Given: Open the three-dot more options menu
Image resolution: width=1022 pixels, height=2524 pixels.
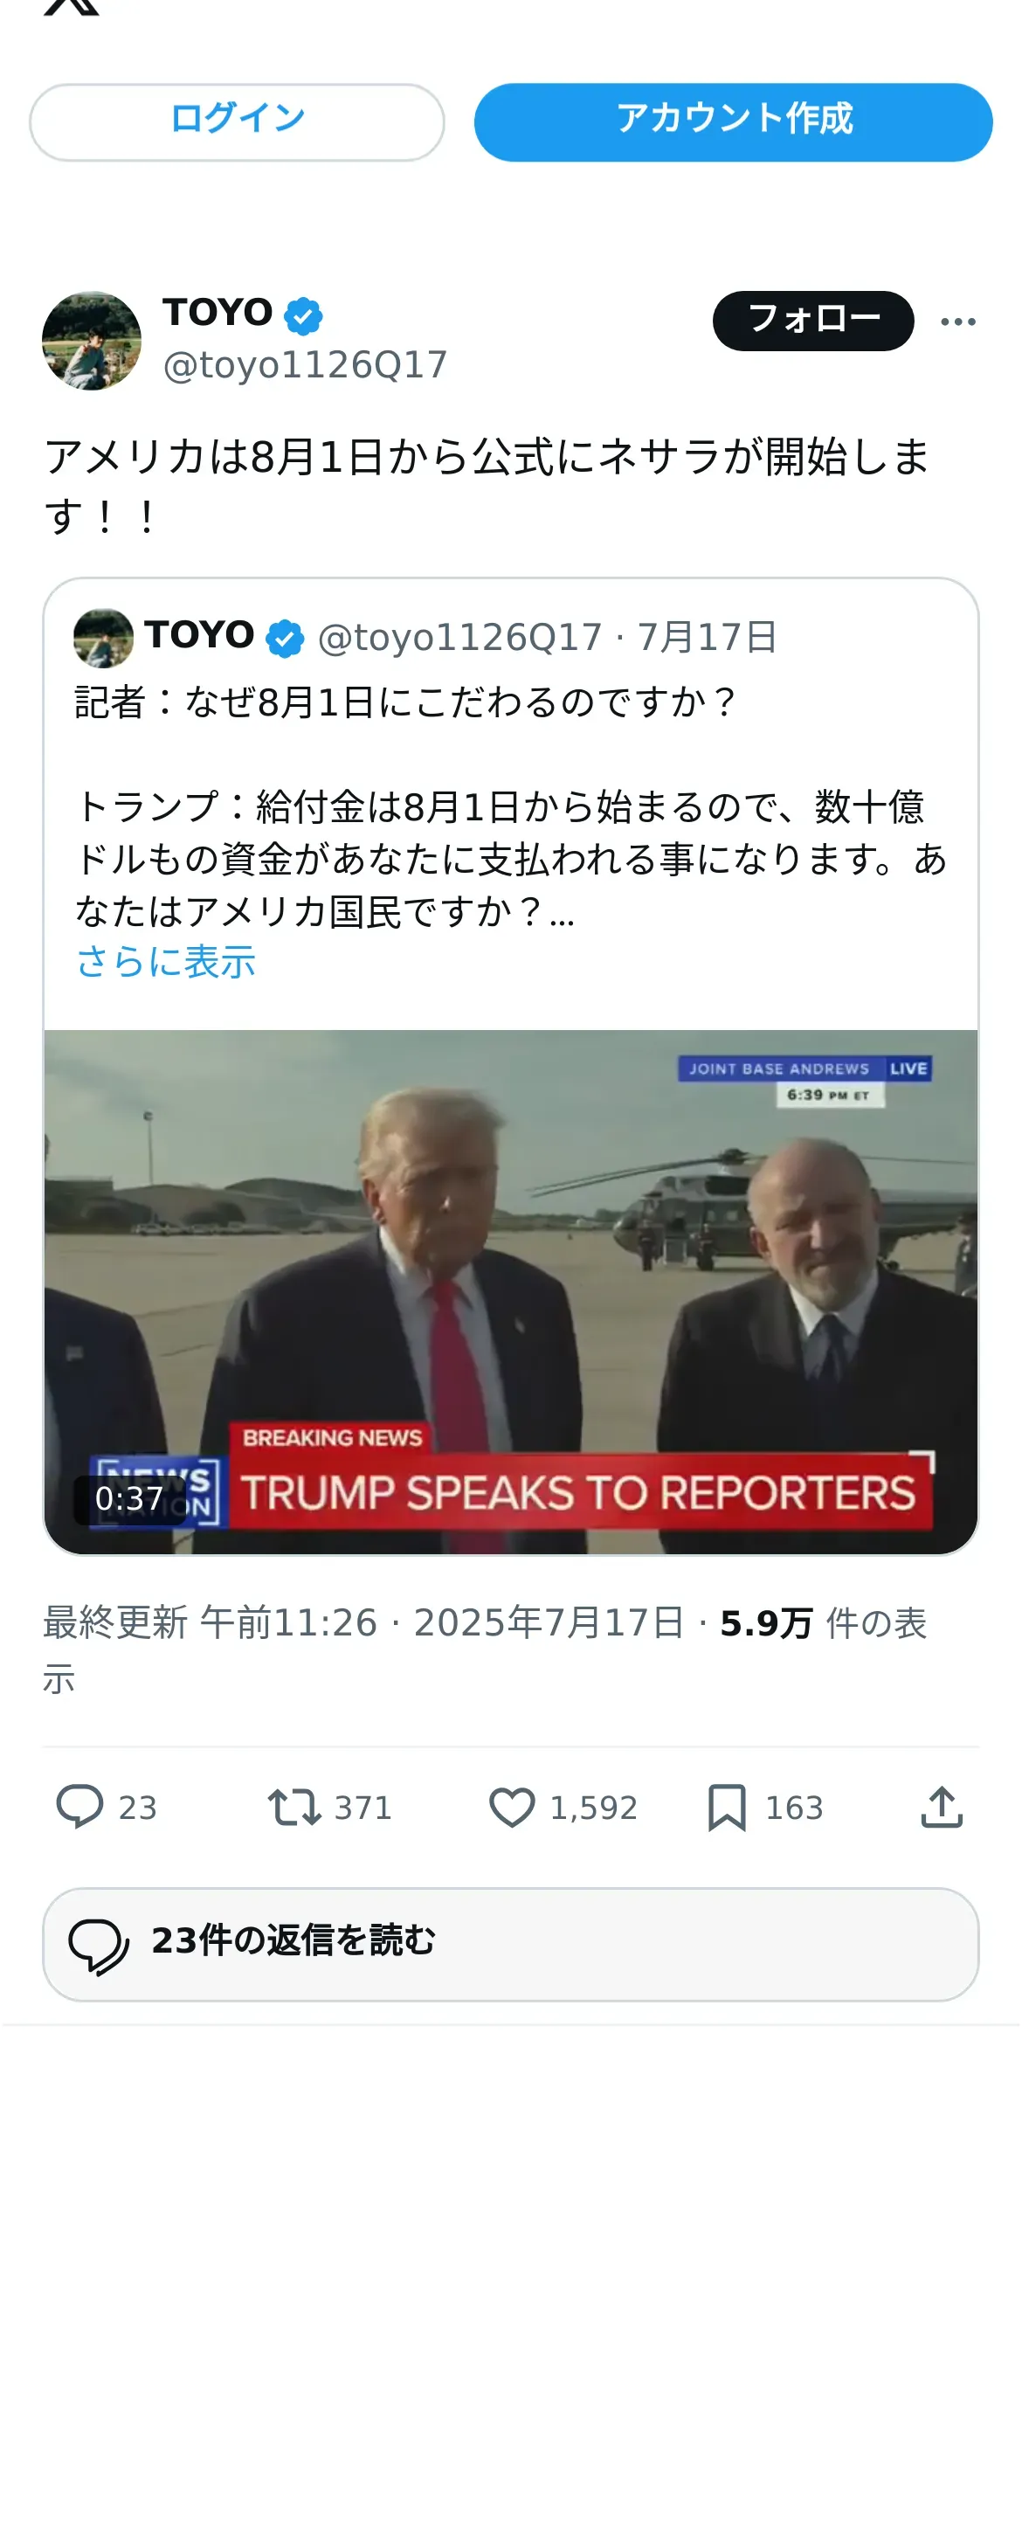Looking at the screenshot, I should click(958, 322).
